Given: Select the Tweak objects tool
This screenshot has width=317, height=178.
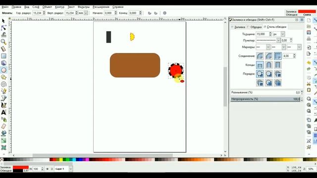Looking at the screenshot, I should click(3, 35).
